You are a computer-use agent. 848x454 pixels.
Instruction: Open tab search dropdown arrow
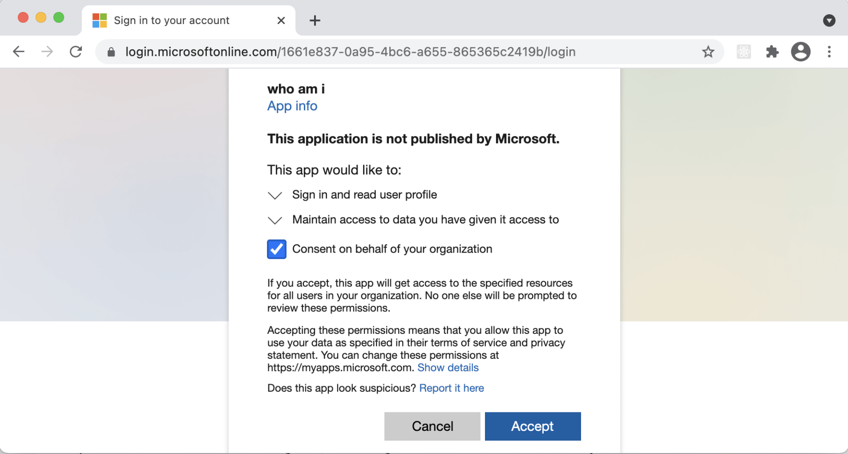click(830, 20)
